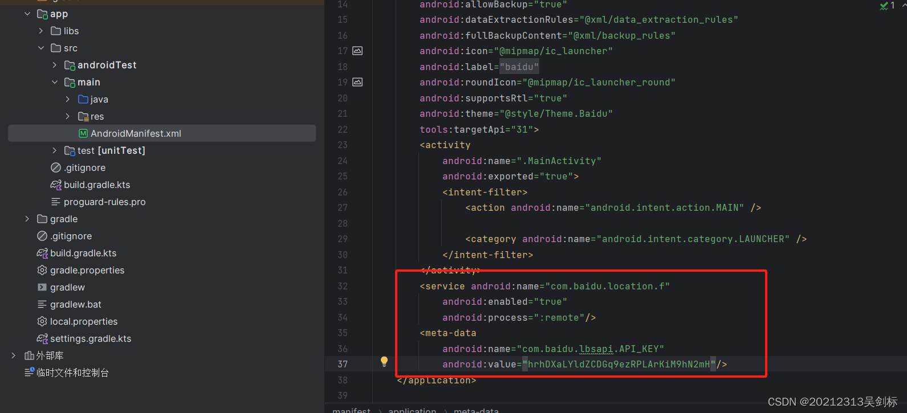Click line number 32 in gutter
Viewport: 907px width, 413px height.
342,286
